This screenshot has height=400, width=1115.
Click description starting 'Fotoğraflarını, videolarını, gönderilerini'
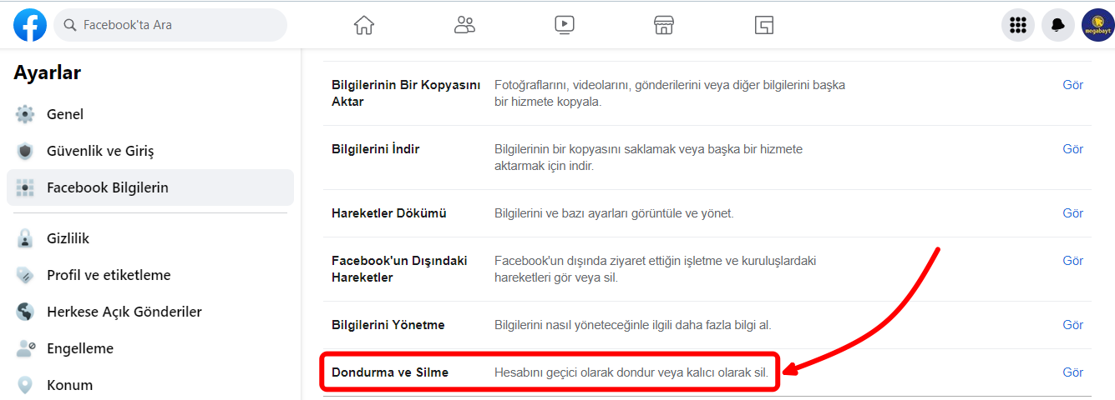[x=670, y=93]
